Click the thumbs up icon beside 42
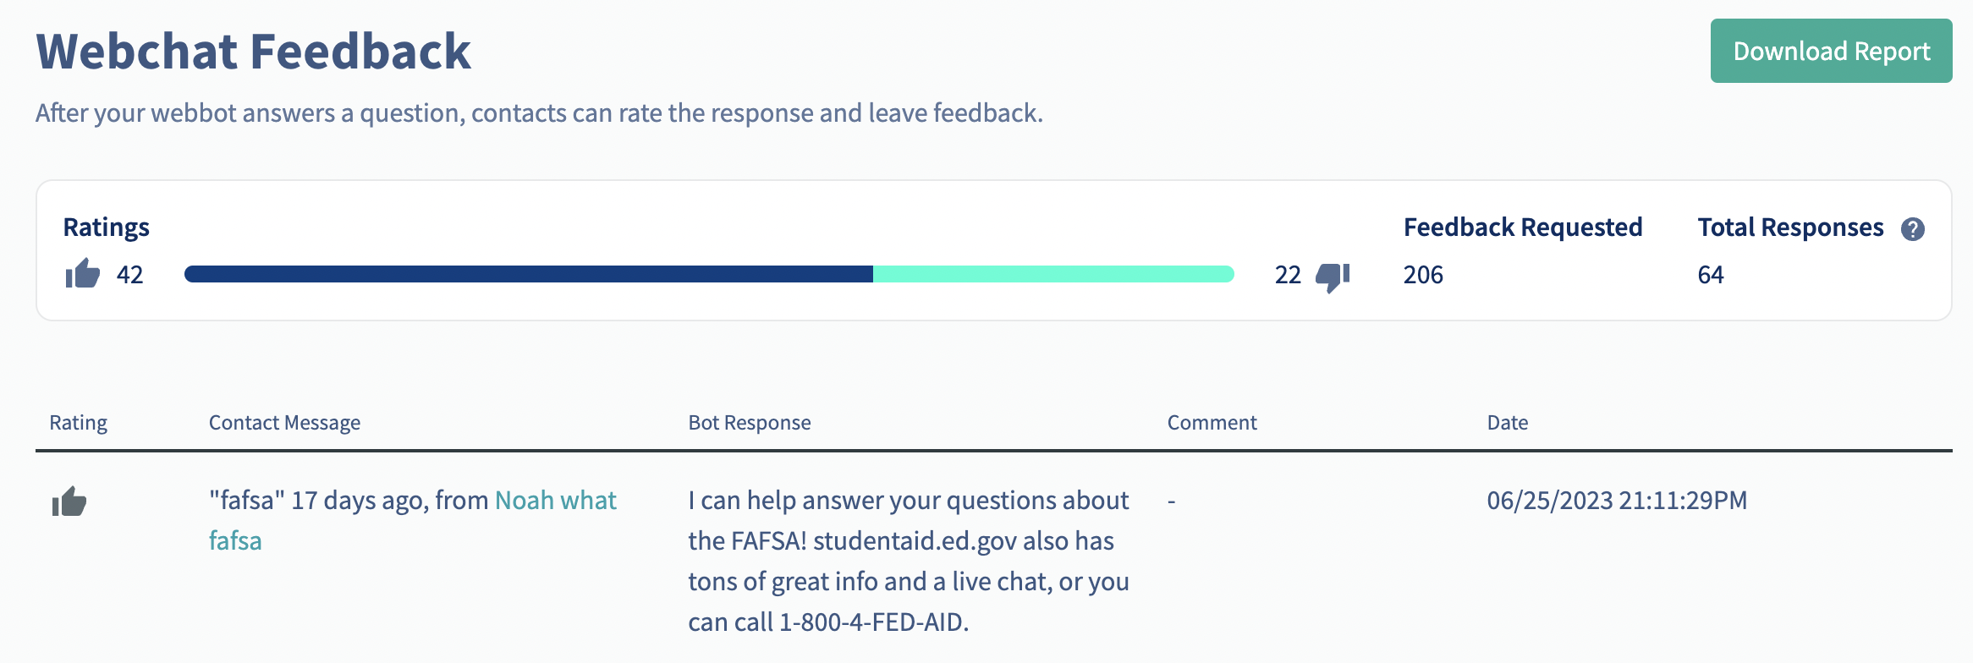 pyautogui.click(x=83, y=274)
